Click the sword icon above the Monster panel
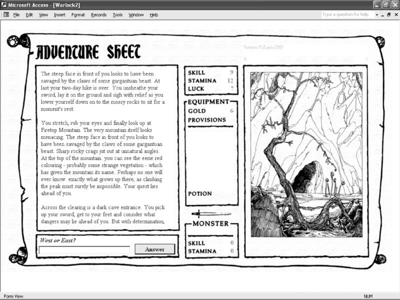The width and height of the screenshot is (400, 300). tap(210, 213)
